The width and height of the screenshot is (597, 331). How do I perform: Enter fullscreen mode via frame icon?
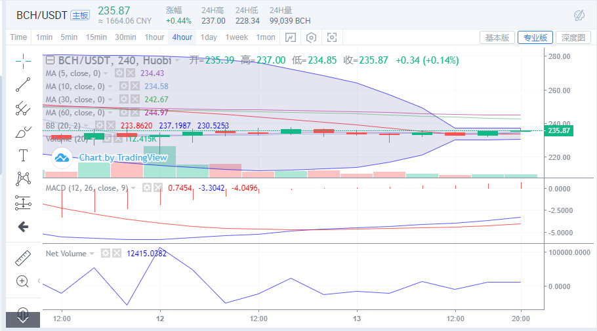click(x=332, y=37)
